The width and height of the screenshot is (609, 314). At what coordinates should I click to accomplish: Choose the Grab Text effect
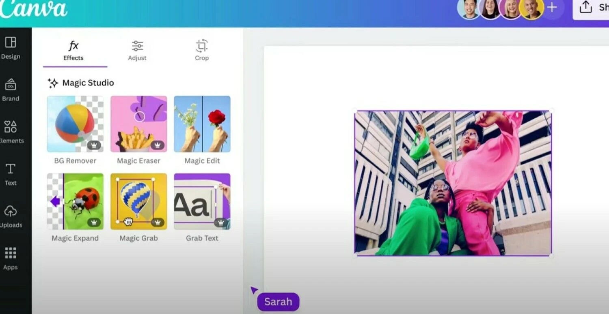pos(202,201)
